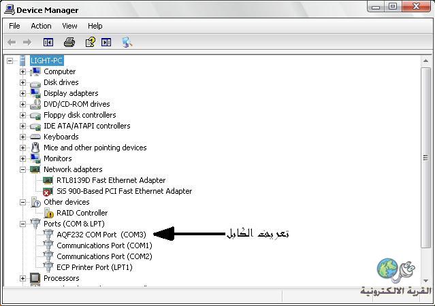
Task: Select ECP Printer Port (LPT1)
Action: 95,267
